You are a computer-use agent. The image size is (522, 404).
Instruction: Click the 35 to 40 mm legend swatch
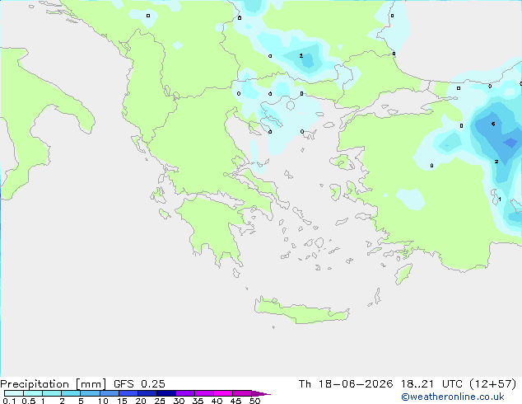204,393
